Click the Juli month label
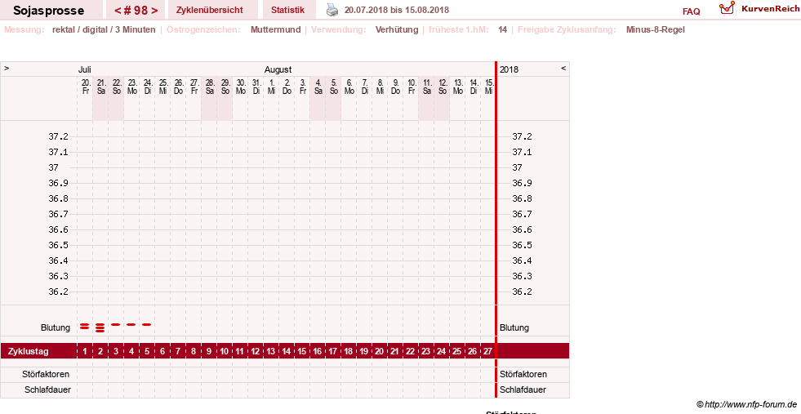This screenshot has height=414, width=801. (85, 69)
